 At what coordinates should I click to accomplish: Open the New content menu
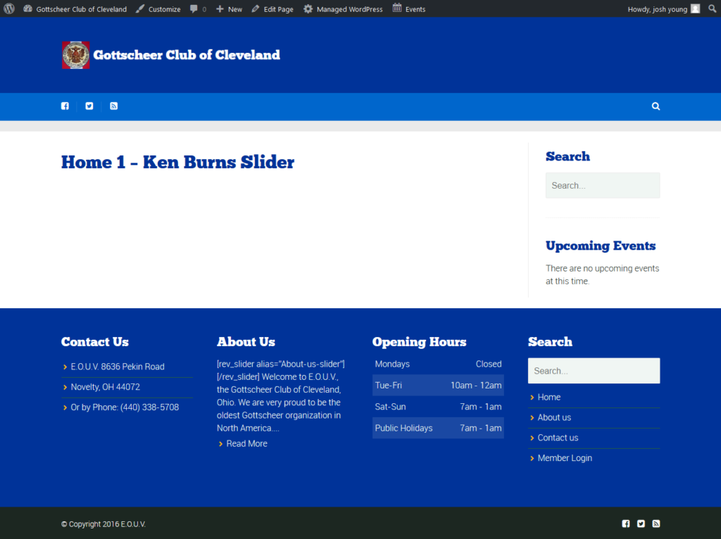coord(229,8)
